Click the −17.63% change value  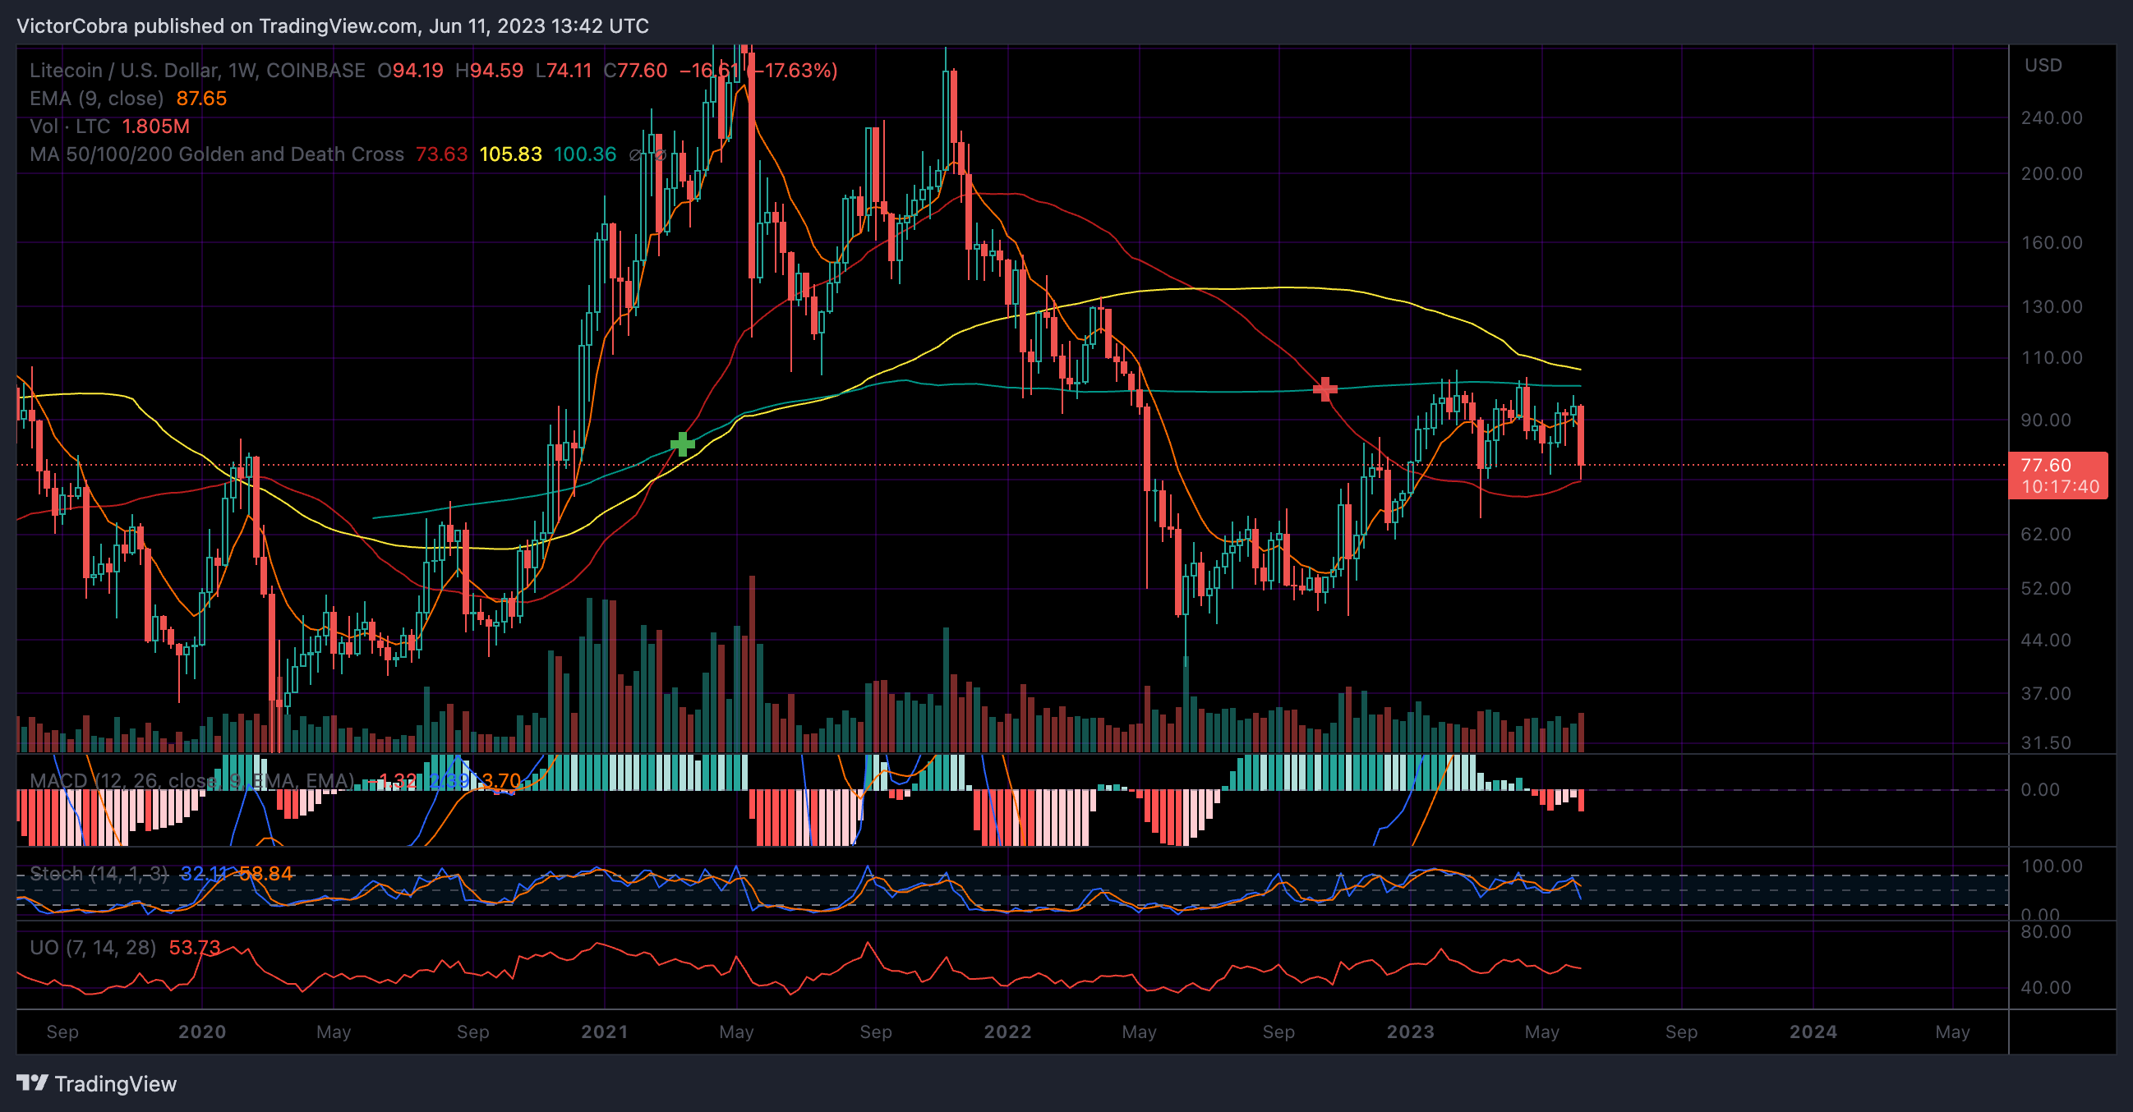(x=792, y=71)
